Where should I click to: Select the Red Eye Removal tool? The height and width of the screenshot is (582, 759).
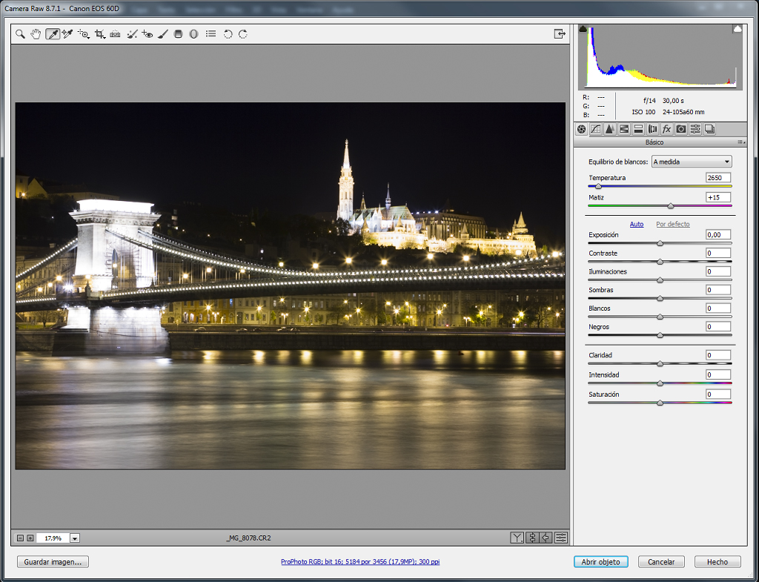(148, 34)
